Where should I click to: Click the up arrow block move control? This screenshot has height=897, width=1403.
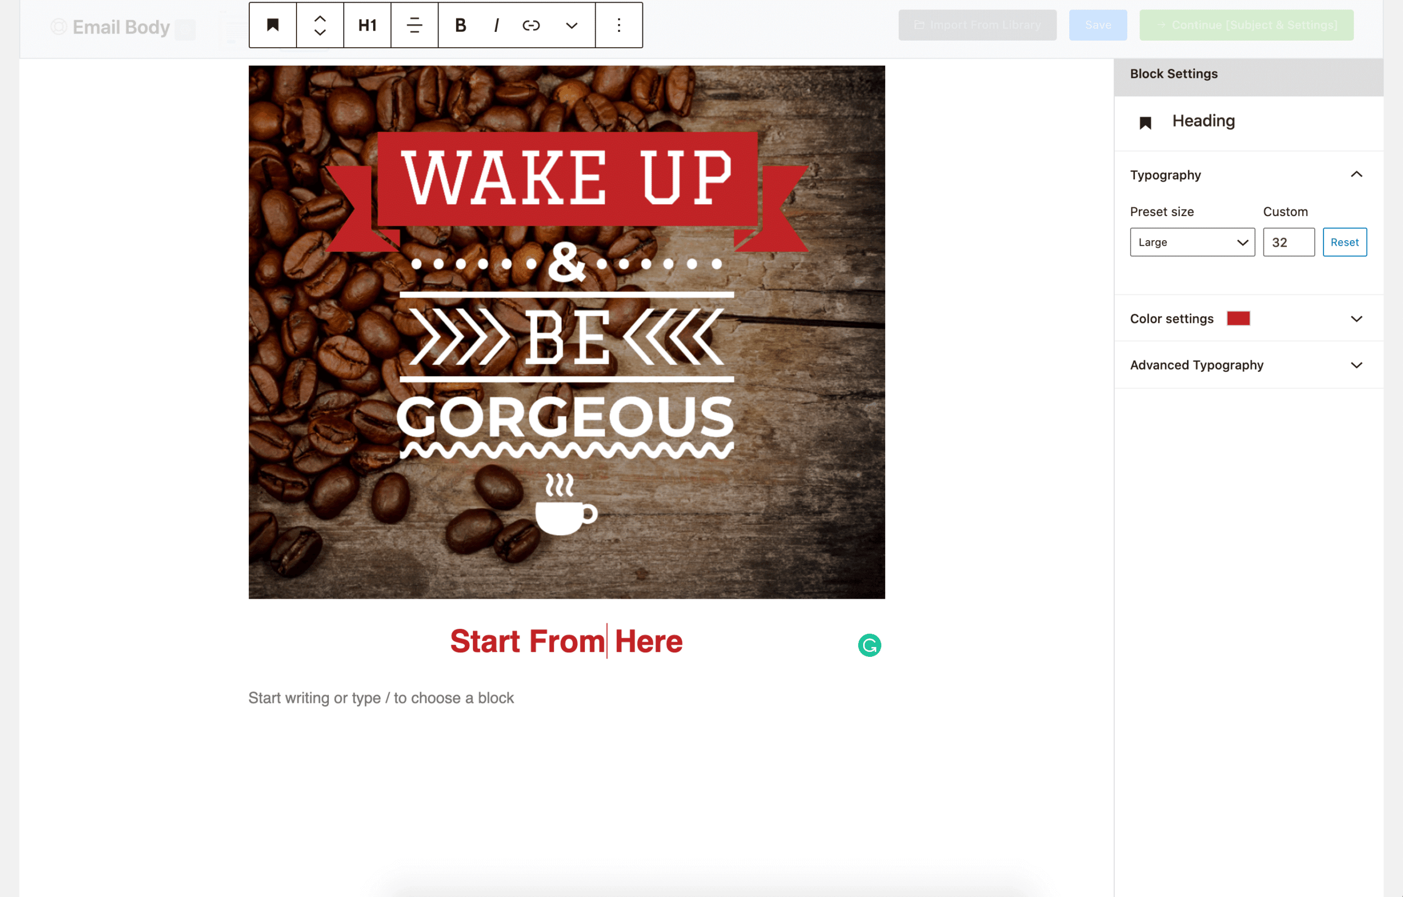coord(319,18)
